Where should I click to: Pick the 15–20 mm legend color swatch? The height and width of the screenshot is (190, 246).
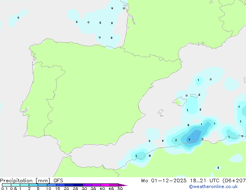(61, 185)
